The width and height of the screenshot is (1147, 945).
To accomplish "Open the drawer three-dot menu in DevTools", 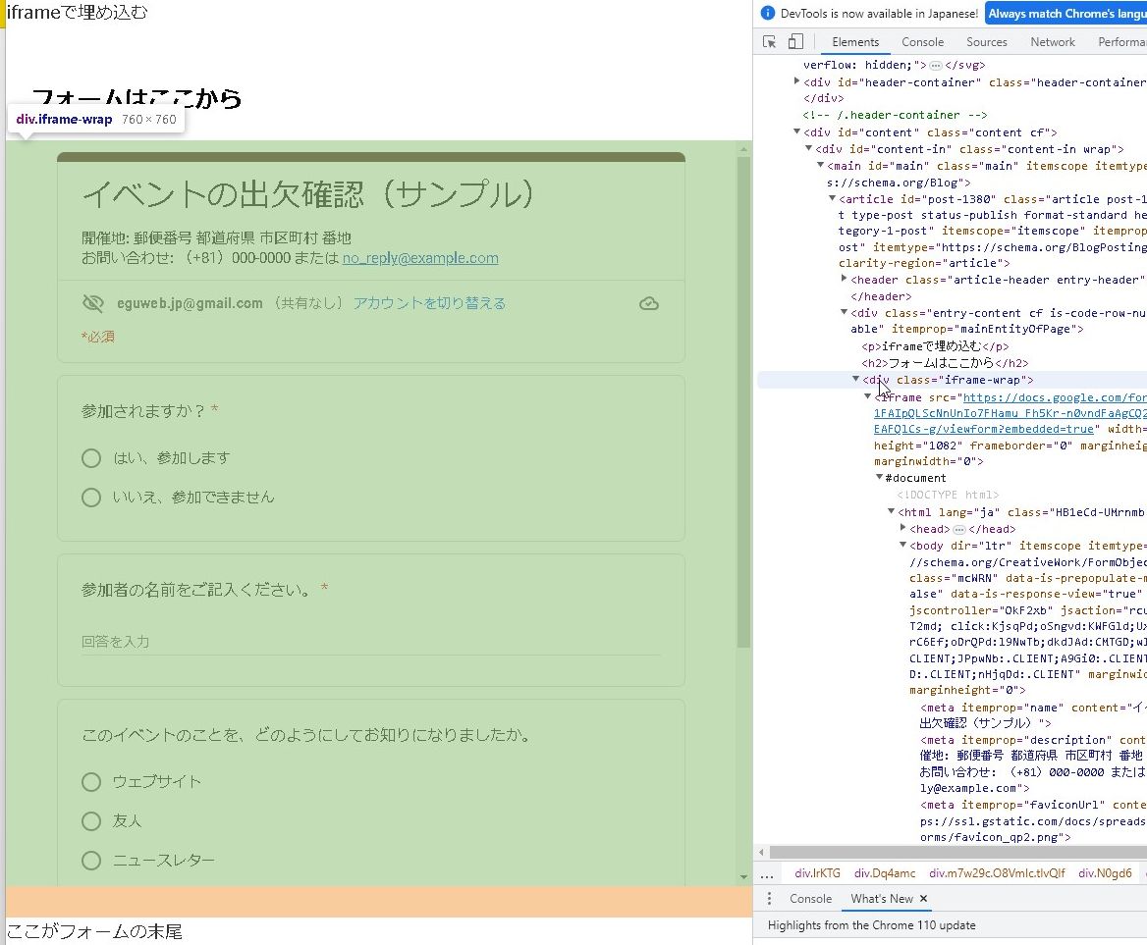I will click(x=769, y=899).
